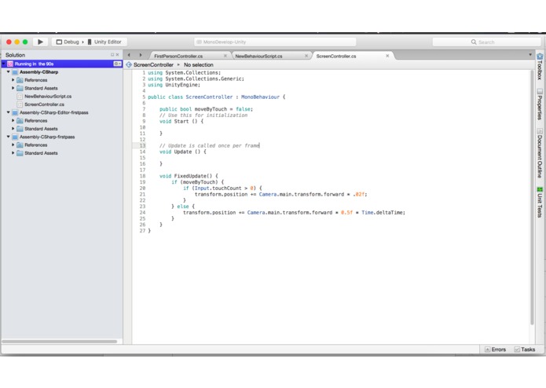
Task: Open the Debug configuration selector
Action: click(x=68, y=42)
